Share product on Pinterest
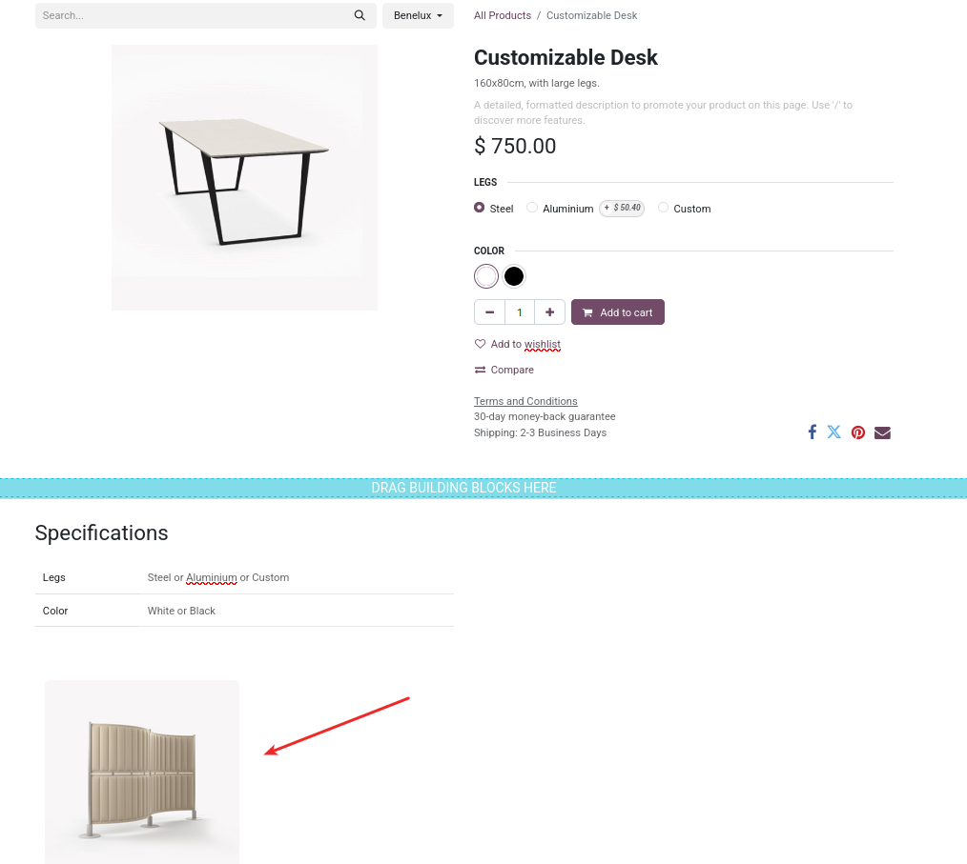This screenshot has height=864, width=967. [858, 432]
